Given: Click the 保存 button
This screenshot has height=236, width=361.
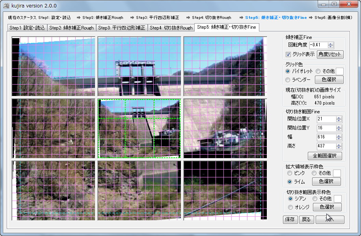Looking at the screenshot, I should tap(290, 219).
